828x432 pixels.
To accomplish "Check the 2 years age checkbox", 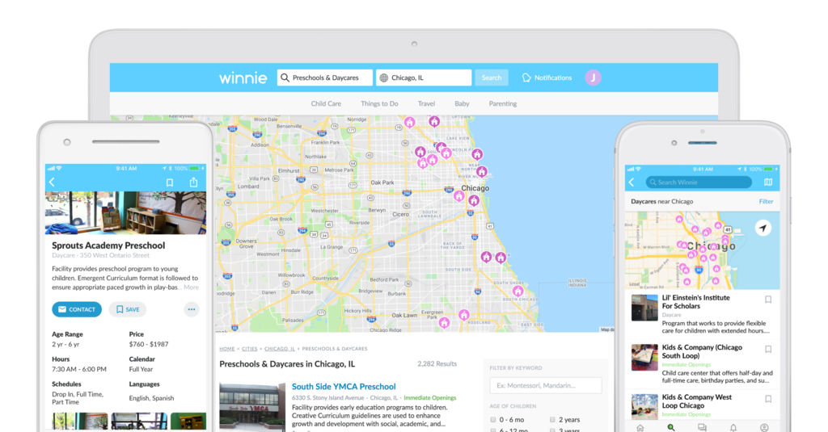I will (x=552, y=420).
